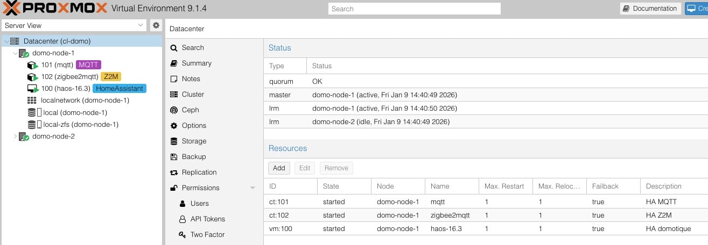Click the localnetwork grid icon
Image resolution: width=708 pixels, height=245 pixels.
pyautogui.click(x=32, y=100)
